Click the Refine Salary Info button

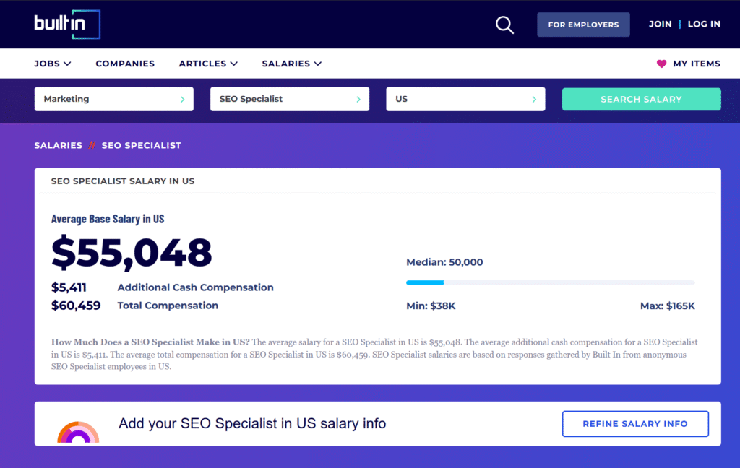(x=635, y=424)
